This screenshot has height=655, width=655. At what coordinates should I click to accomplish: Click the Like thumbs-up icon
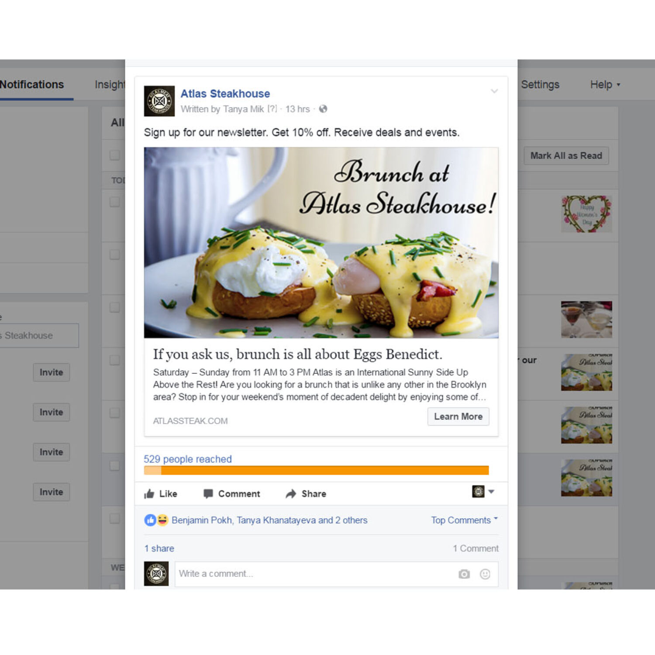(x=149, y=494)
